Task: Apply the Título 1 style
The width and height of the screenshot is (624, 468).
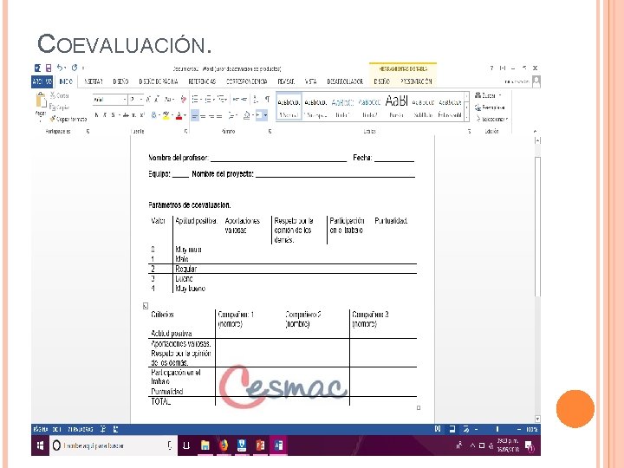Action: pyautogui.click(x=342, y=107)
